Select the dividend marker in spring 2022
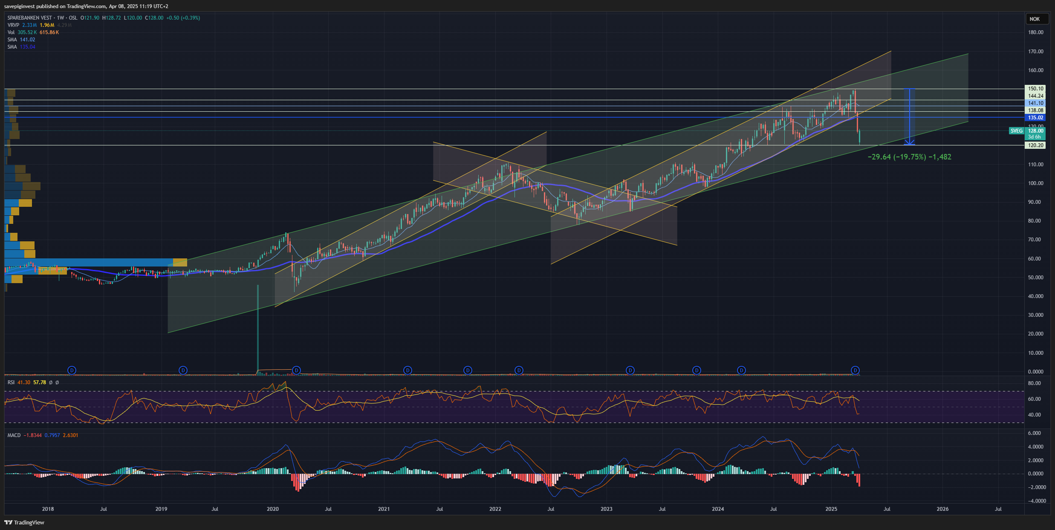 point(519,370)
